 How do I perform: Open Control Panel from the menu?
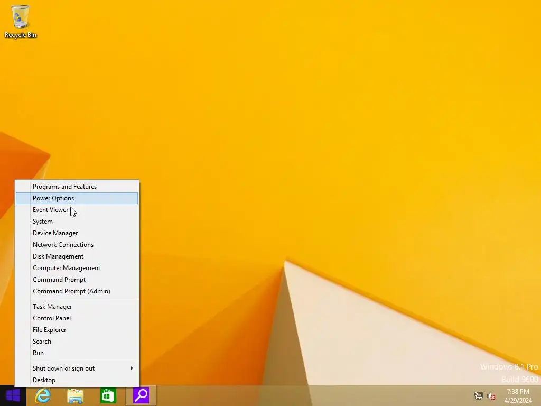tap(77, 318)
